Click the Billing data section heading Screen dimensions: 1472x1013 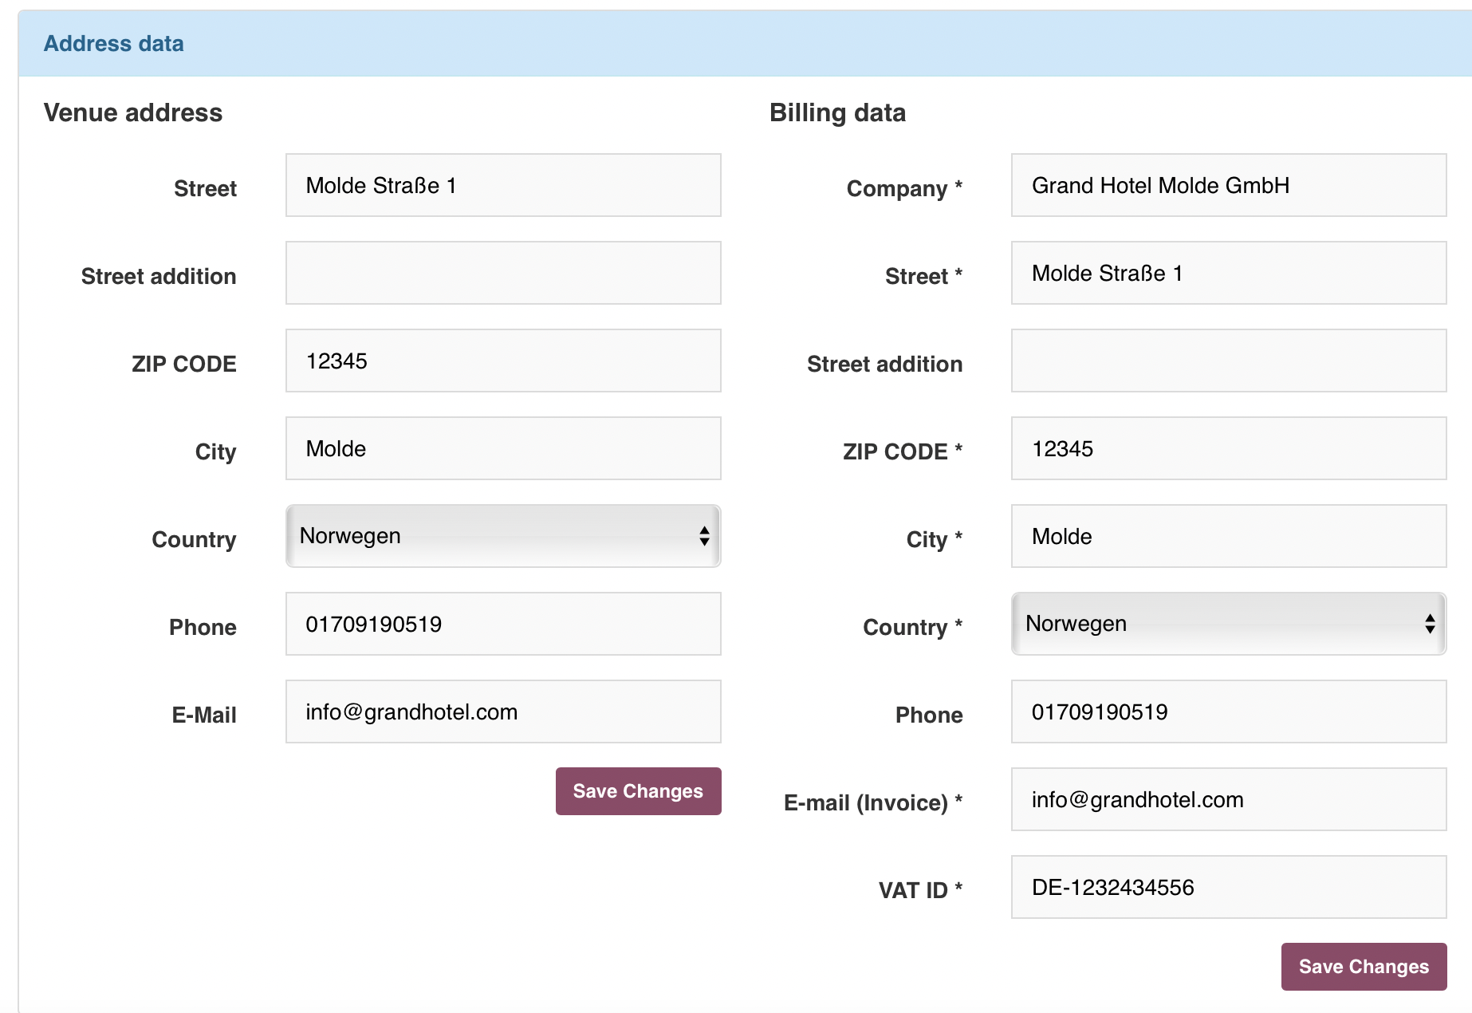pos(837,112)
